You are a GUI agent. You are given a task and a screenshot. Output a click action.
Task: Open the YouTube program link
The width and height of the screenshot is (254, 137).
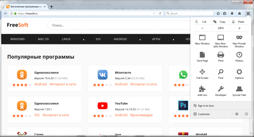(121, 103)
